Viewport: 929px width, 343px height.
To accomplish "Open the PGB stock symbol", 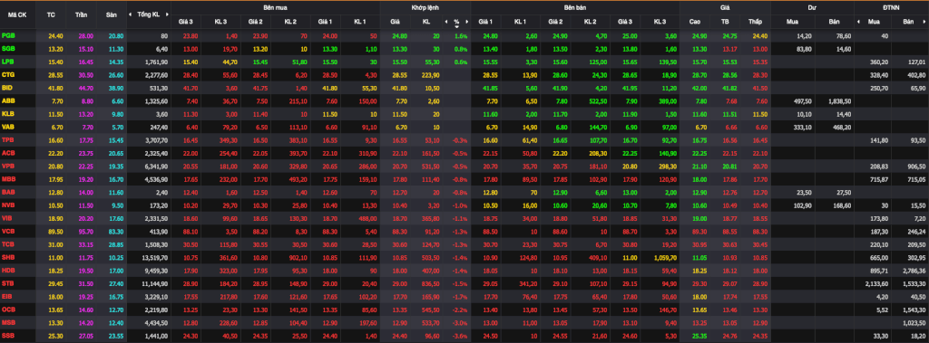I will (x=8, y=36).
